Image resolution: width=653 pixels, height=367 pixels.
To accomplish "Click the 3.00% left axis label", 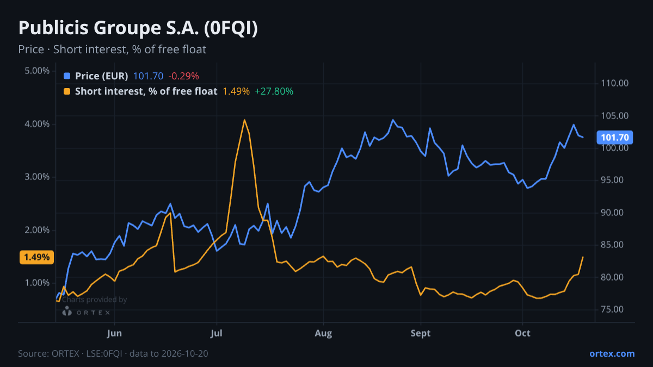I will pyautogui.click(x=37, y=177).
